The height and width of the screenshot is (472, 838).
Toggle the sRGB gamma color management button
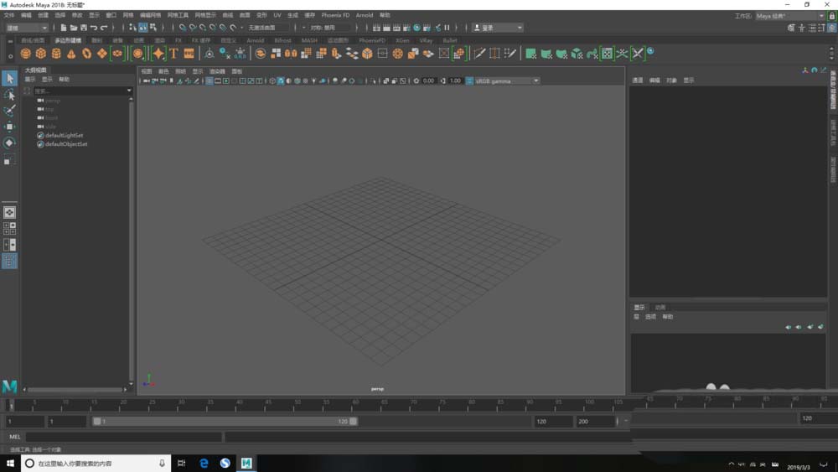tap(469, 81)
